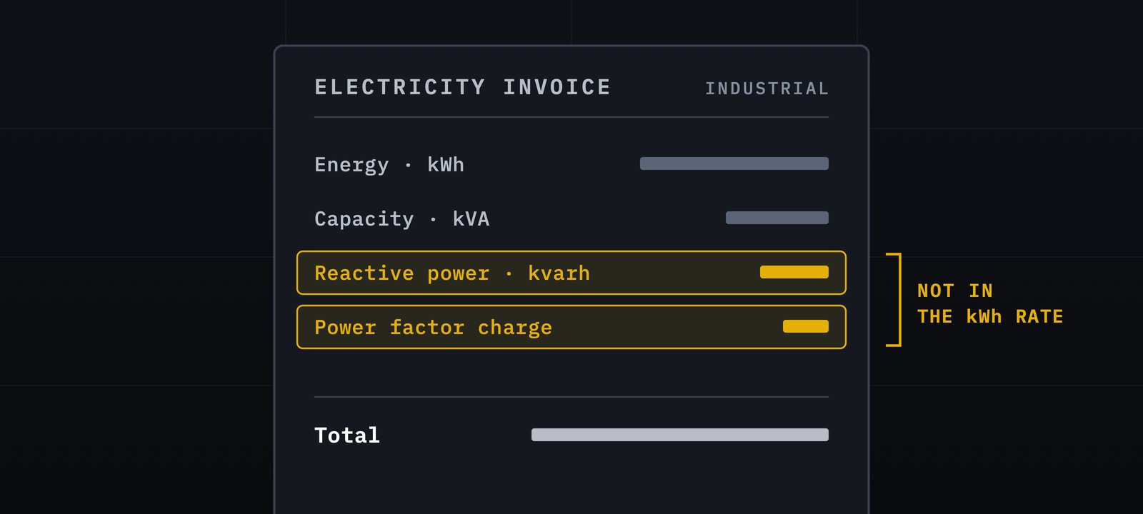Click the Power factor charge row

coord(571,327)
